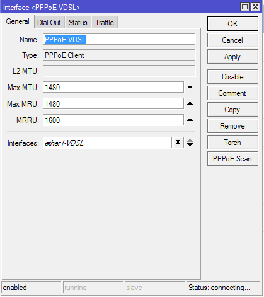Collapse the Max MTU field arrow
The height and width of the screenshot is (297, 264).
190,87
